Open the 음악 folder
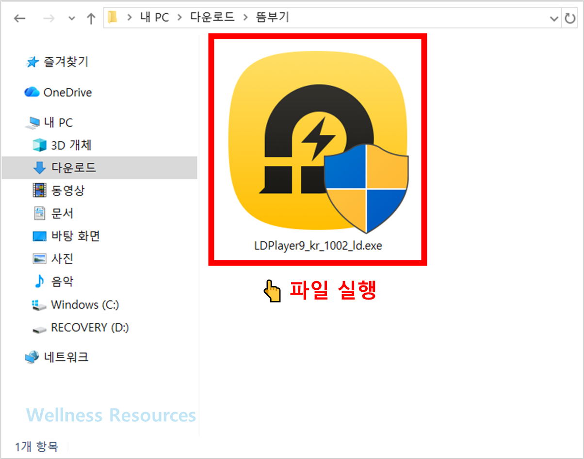Screen dimensions: 584x459 tap(62, 282)
